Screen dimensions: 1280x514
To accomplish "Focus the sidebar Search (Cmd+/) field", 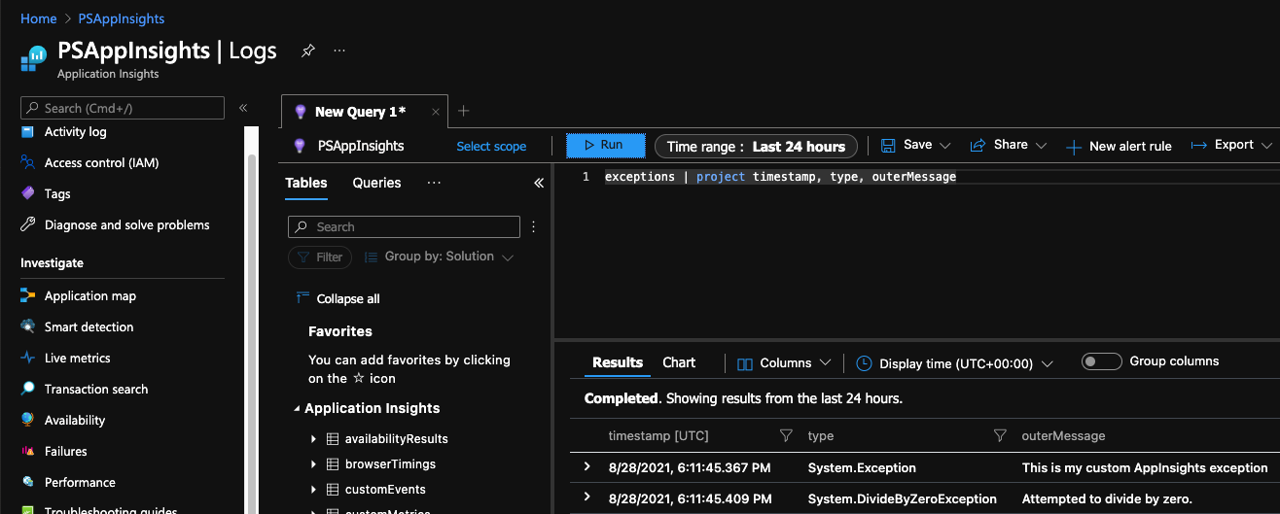I will (121, 108).
